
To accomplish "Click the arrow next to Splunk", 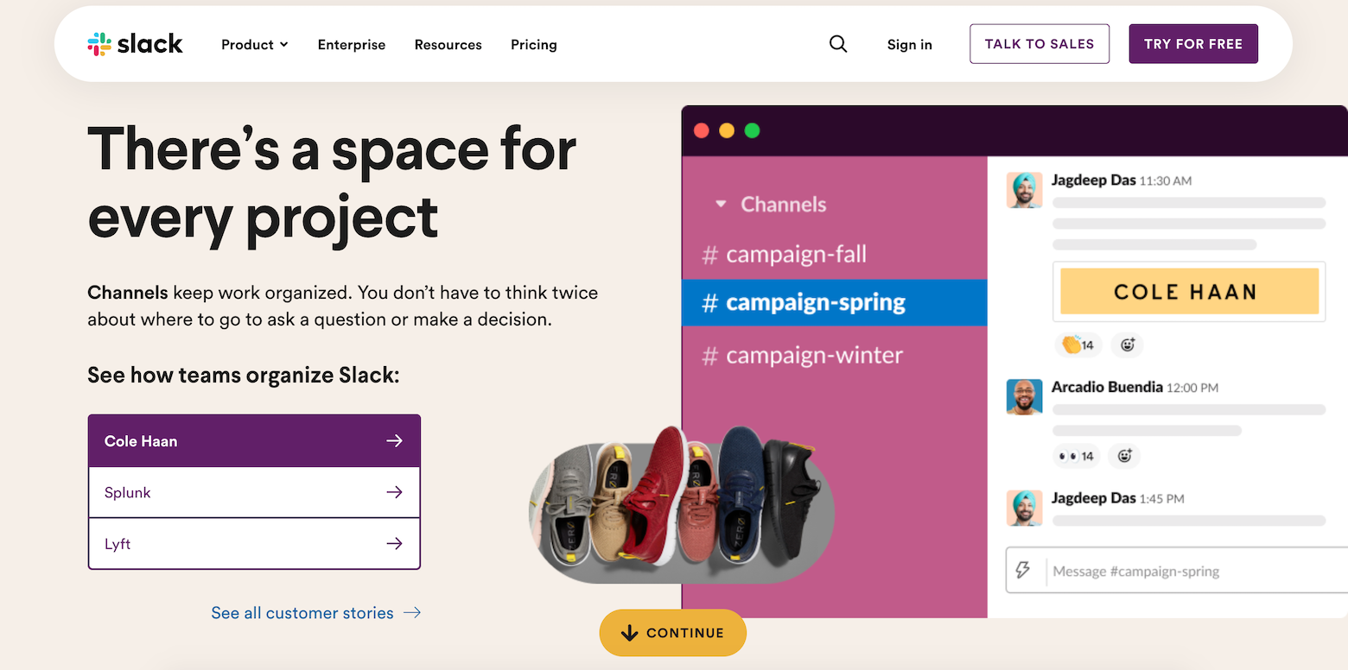I will tap(394, 492).
